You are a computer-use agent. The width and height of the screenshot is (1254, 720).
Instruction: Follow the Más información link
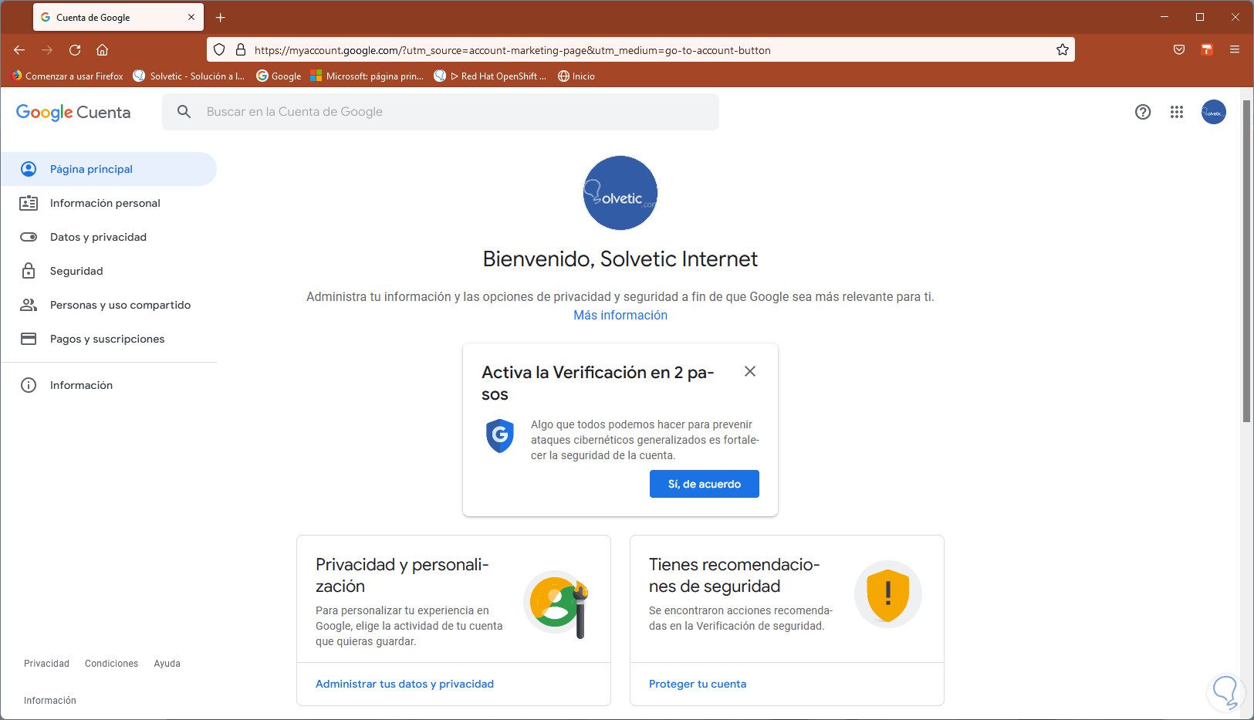click(620, 315)
